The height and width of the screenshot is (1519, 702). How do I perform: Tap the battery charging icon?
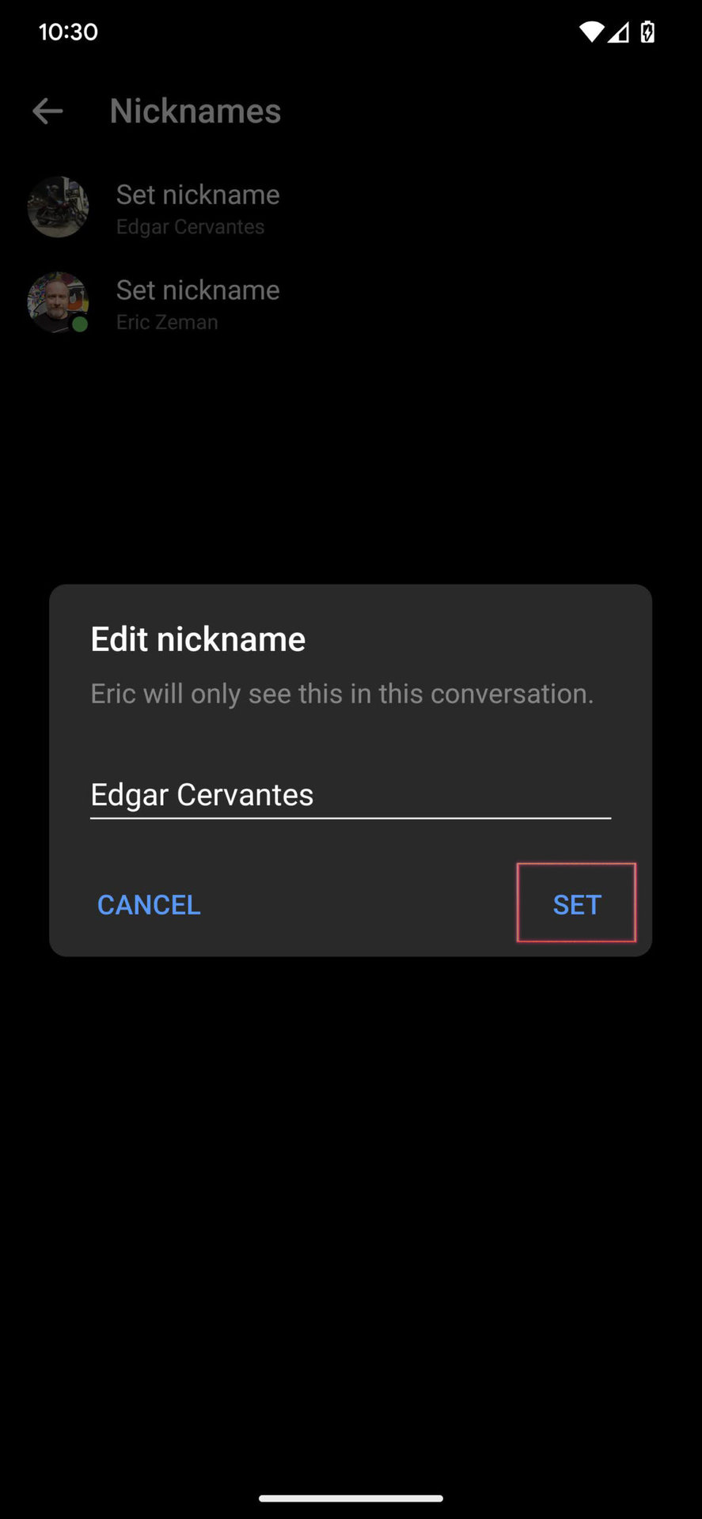pyautogui.click(x=647, y=32)
